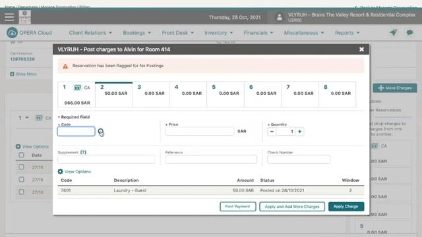This screenshot has height=237, width=422.
Task: Click the No Postings warning triangle icon
Action: (65, 66)
